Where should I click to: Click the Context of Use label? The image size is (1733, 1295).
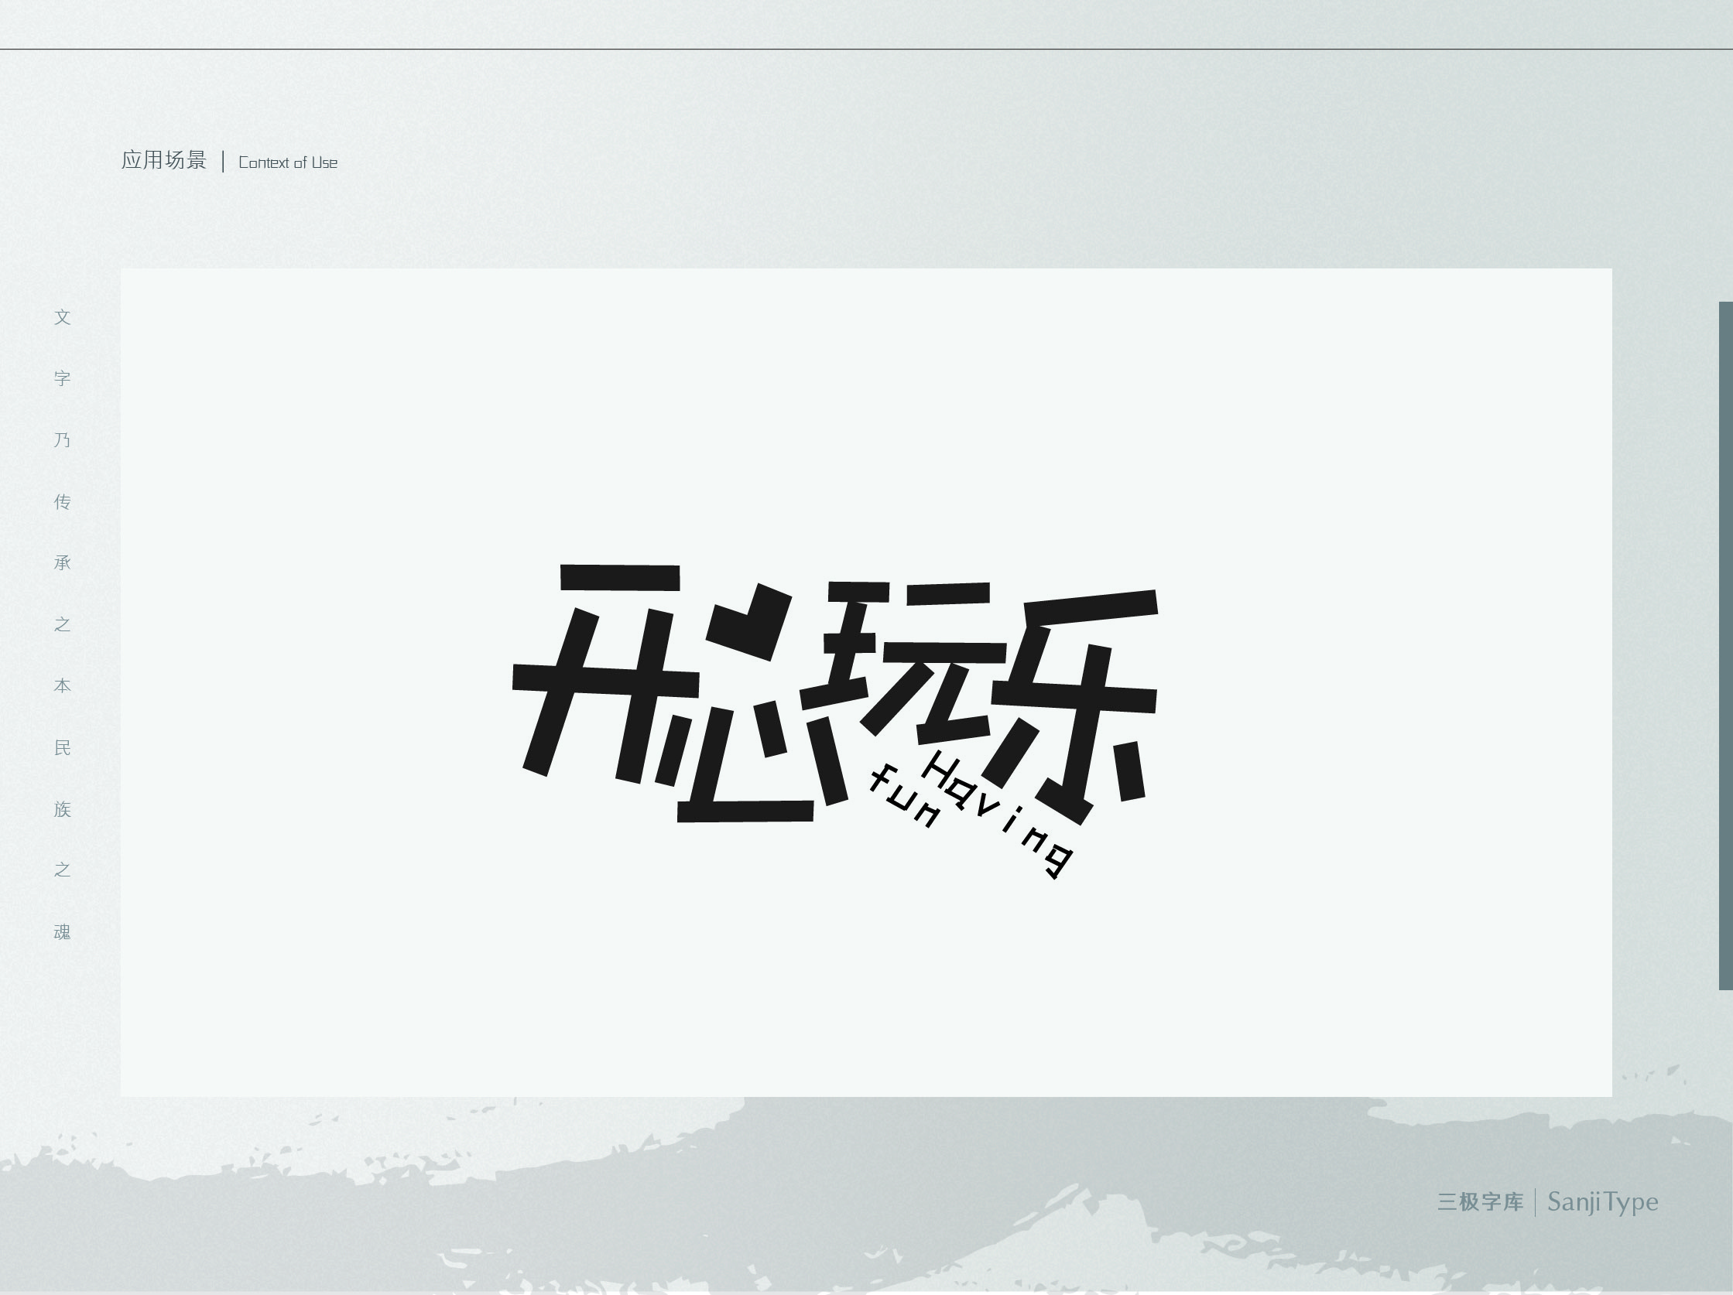coord(287,163)
